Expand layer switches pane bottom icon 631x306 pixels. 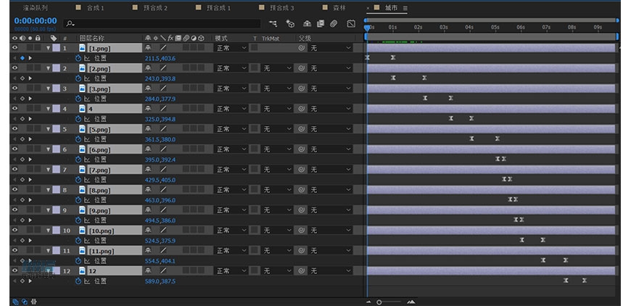point(15,301)
